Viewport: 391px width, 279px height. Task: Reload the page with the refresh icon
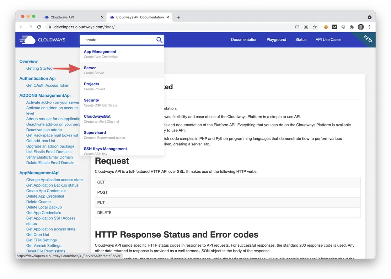(x=39, y=27)
